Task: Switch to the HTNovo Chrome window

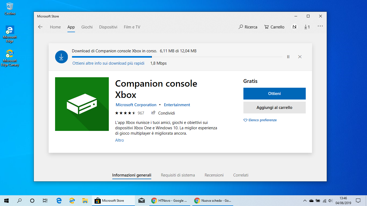Action: coord(170,200)
